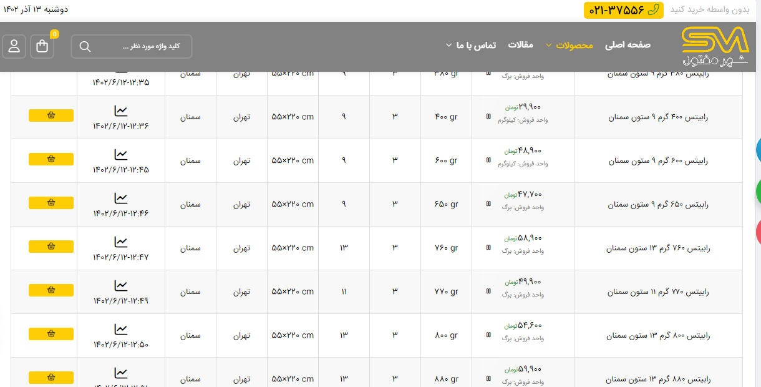The image size is (761, 387).
Task: Expand the تماس با ما dropdown arrow
Action: click(448, 45)
